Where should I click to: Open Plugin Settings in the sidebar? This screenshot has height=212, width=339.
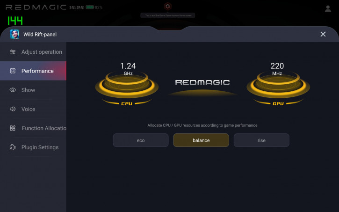[33, 147]
